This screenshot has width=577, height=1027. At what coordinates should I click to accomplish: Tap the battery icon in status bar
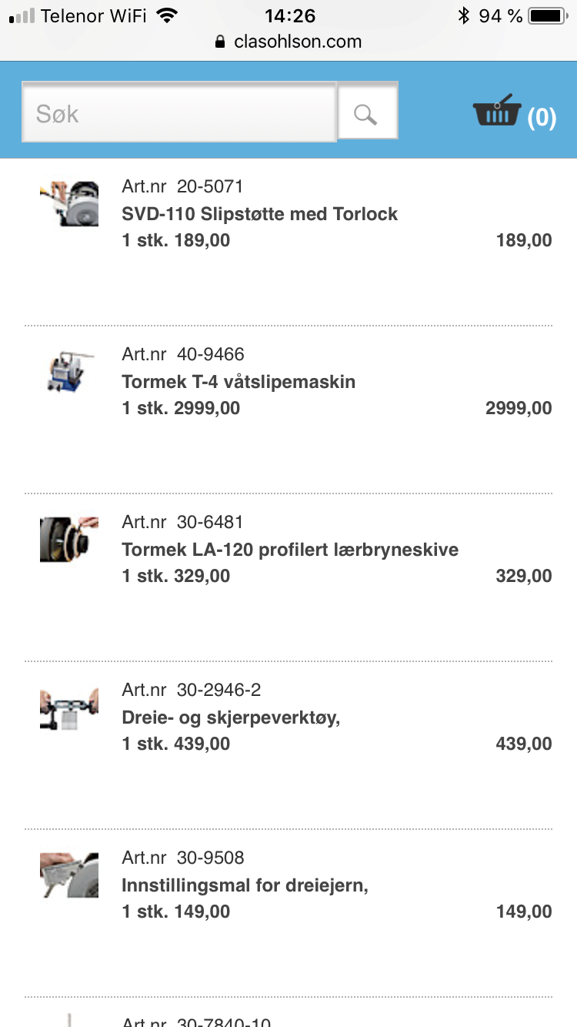tap(547, 15)
